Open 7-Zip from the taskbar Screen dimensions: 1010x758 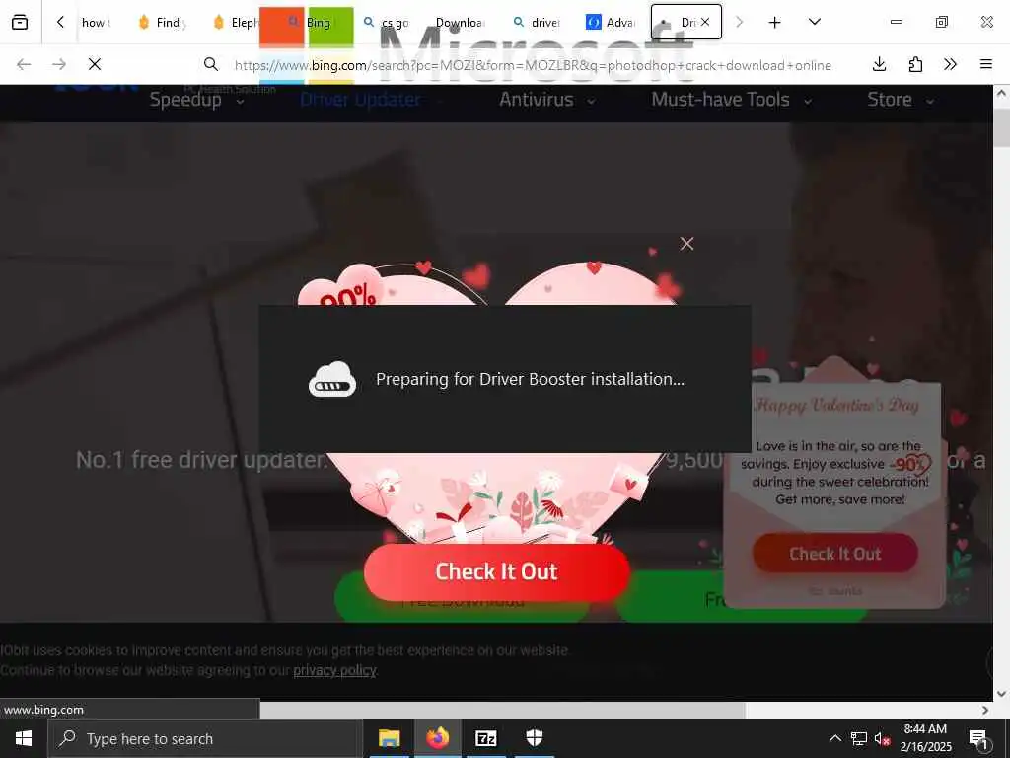click(485, 738)
